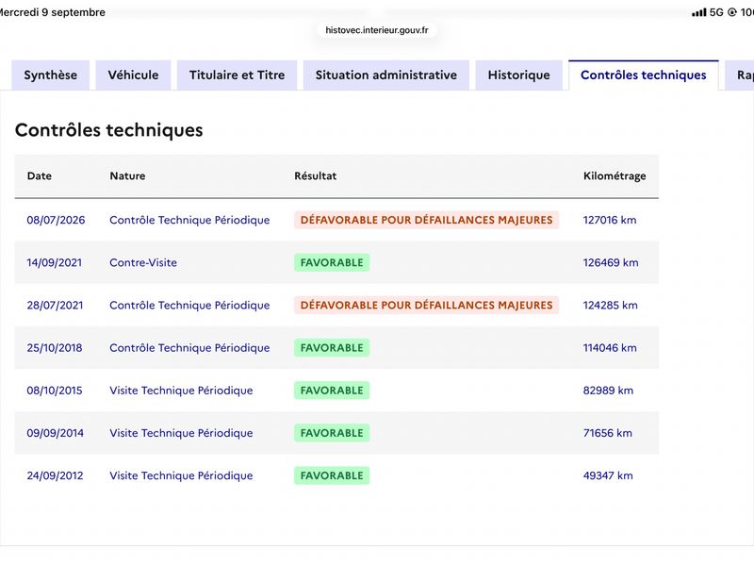Tap the histovec.interieur.gouv.fr address bar
Viewport: 754px width, 566px height.
pyautogui.click(x=377, y=30)
